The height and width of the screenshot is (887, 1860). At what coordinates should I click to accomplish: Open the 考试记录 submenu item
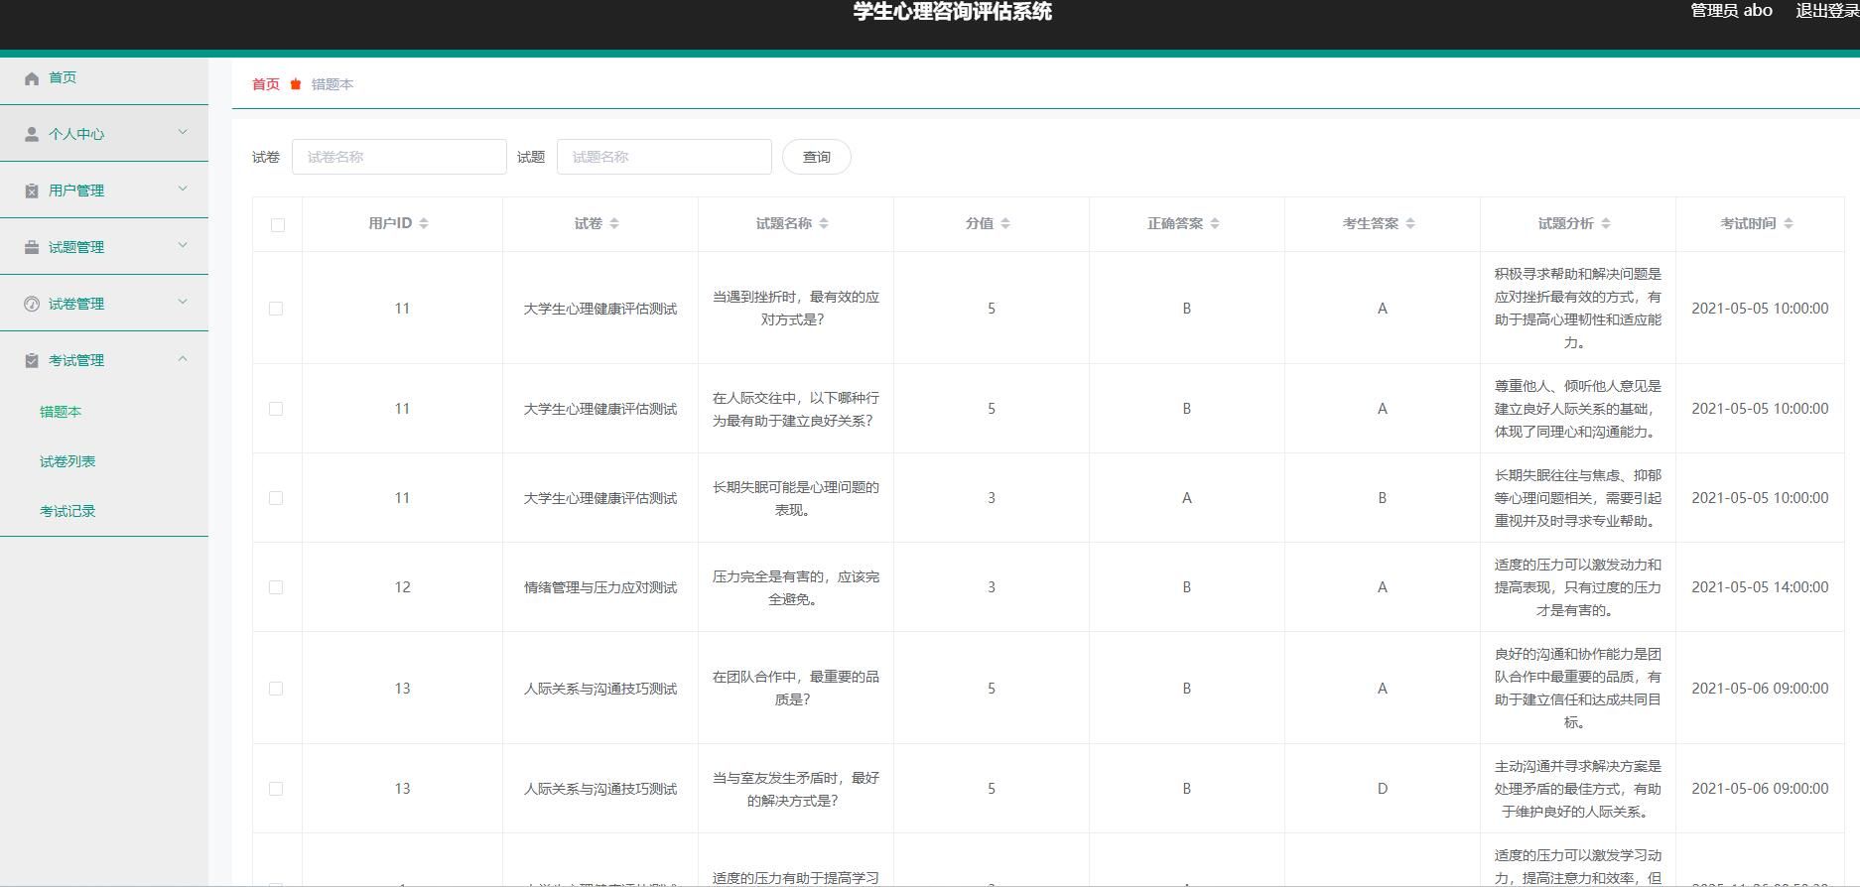coord(67,511)
